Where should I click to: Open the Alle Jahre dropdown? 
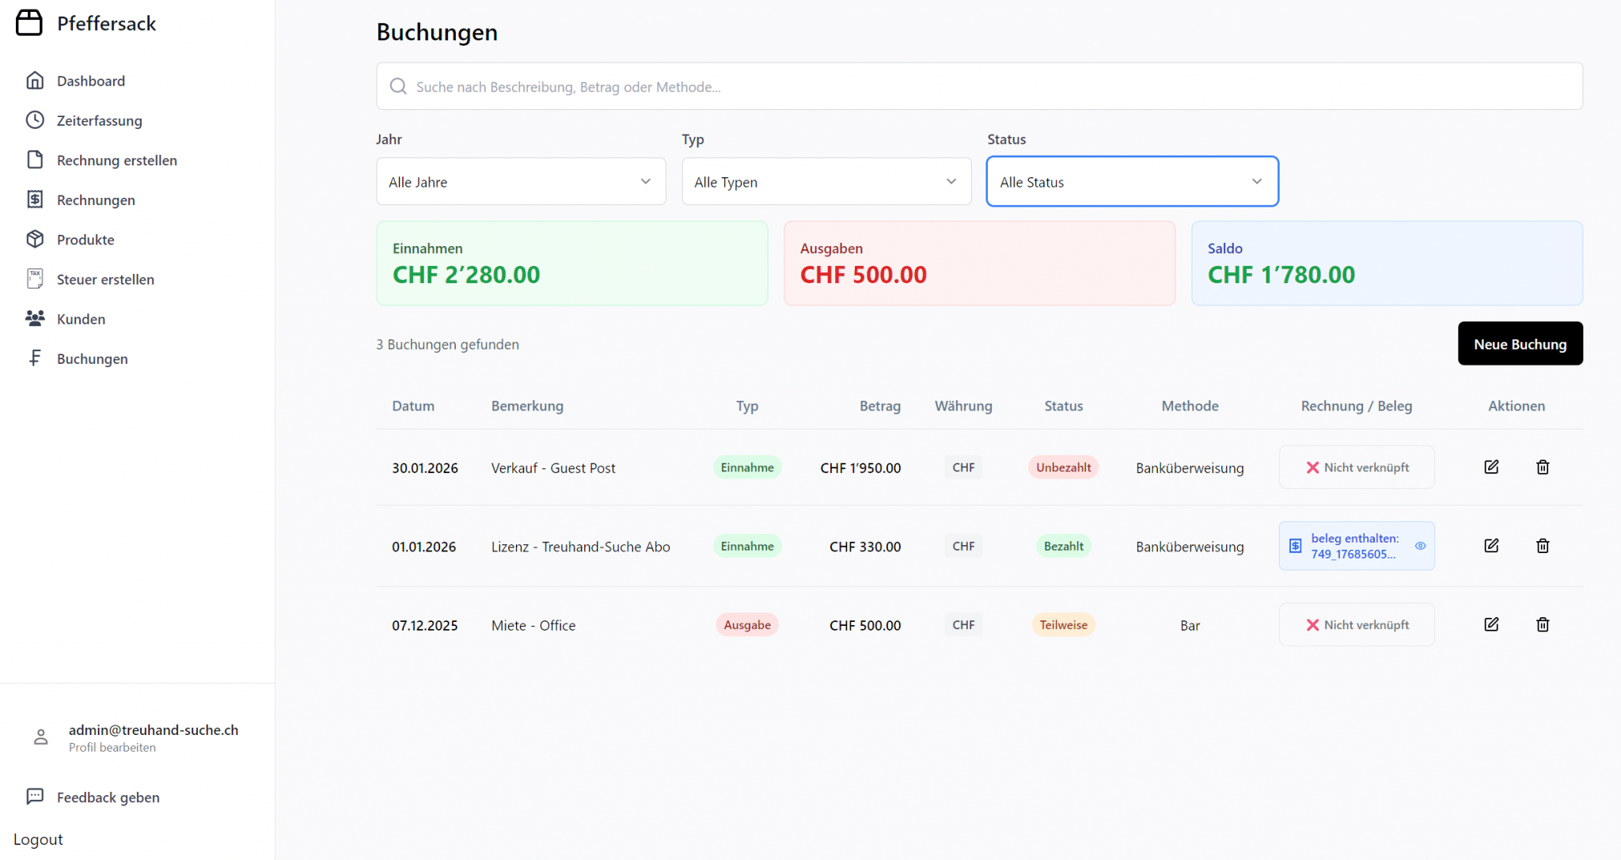click(520, 181)
